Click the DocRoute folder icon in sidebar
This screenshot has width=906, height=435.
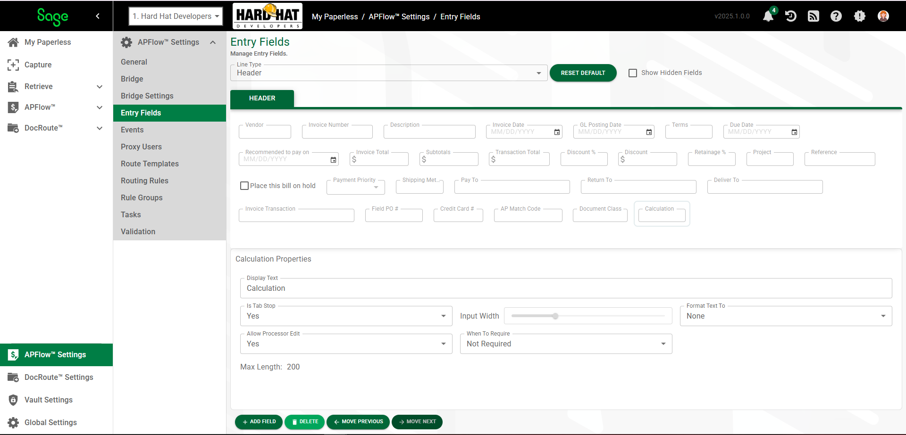[13, 128]
